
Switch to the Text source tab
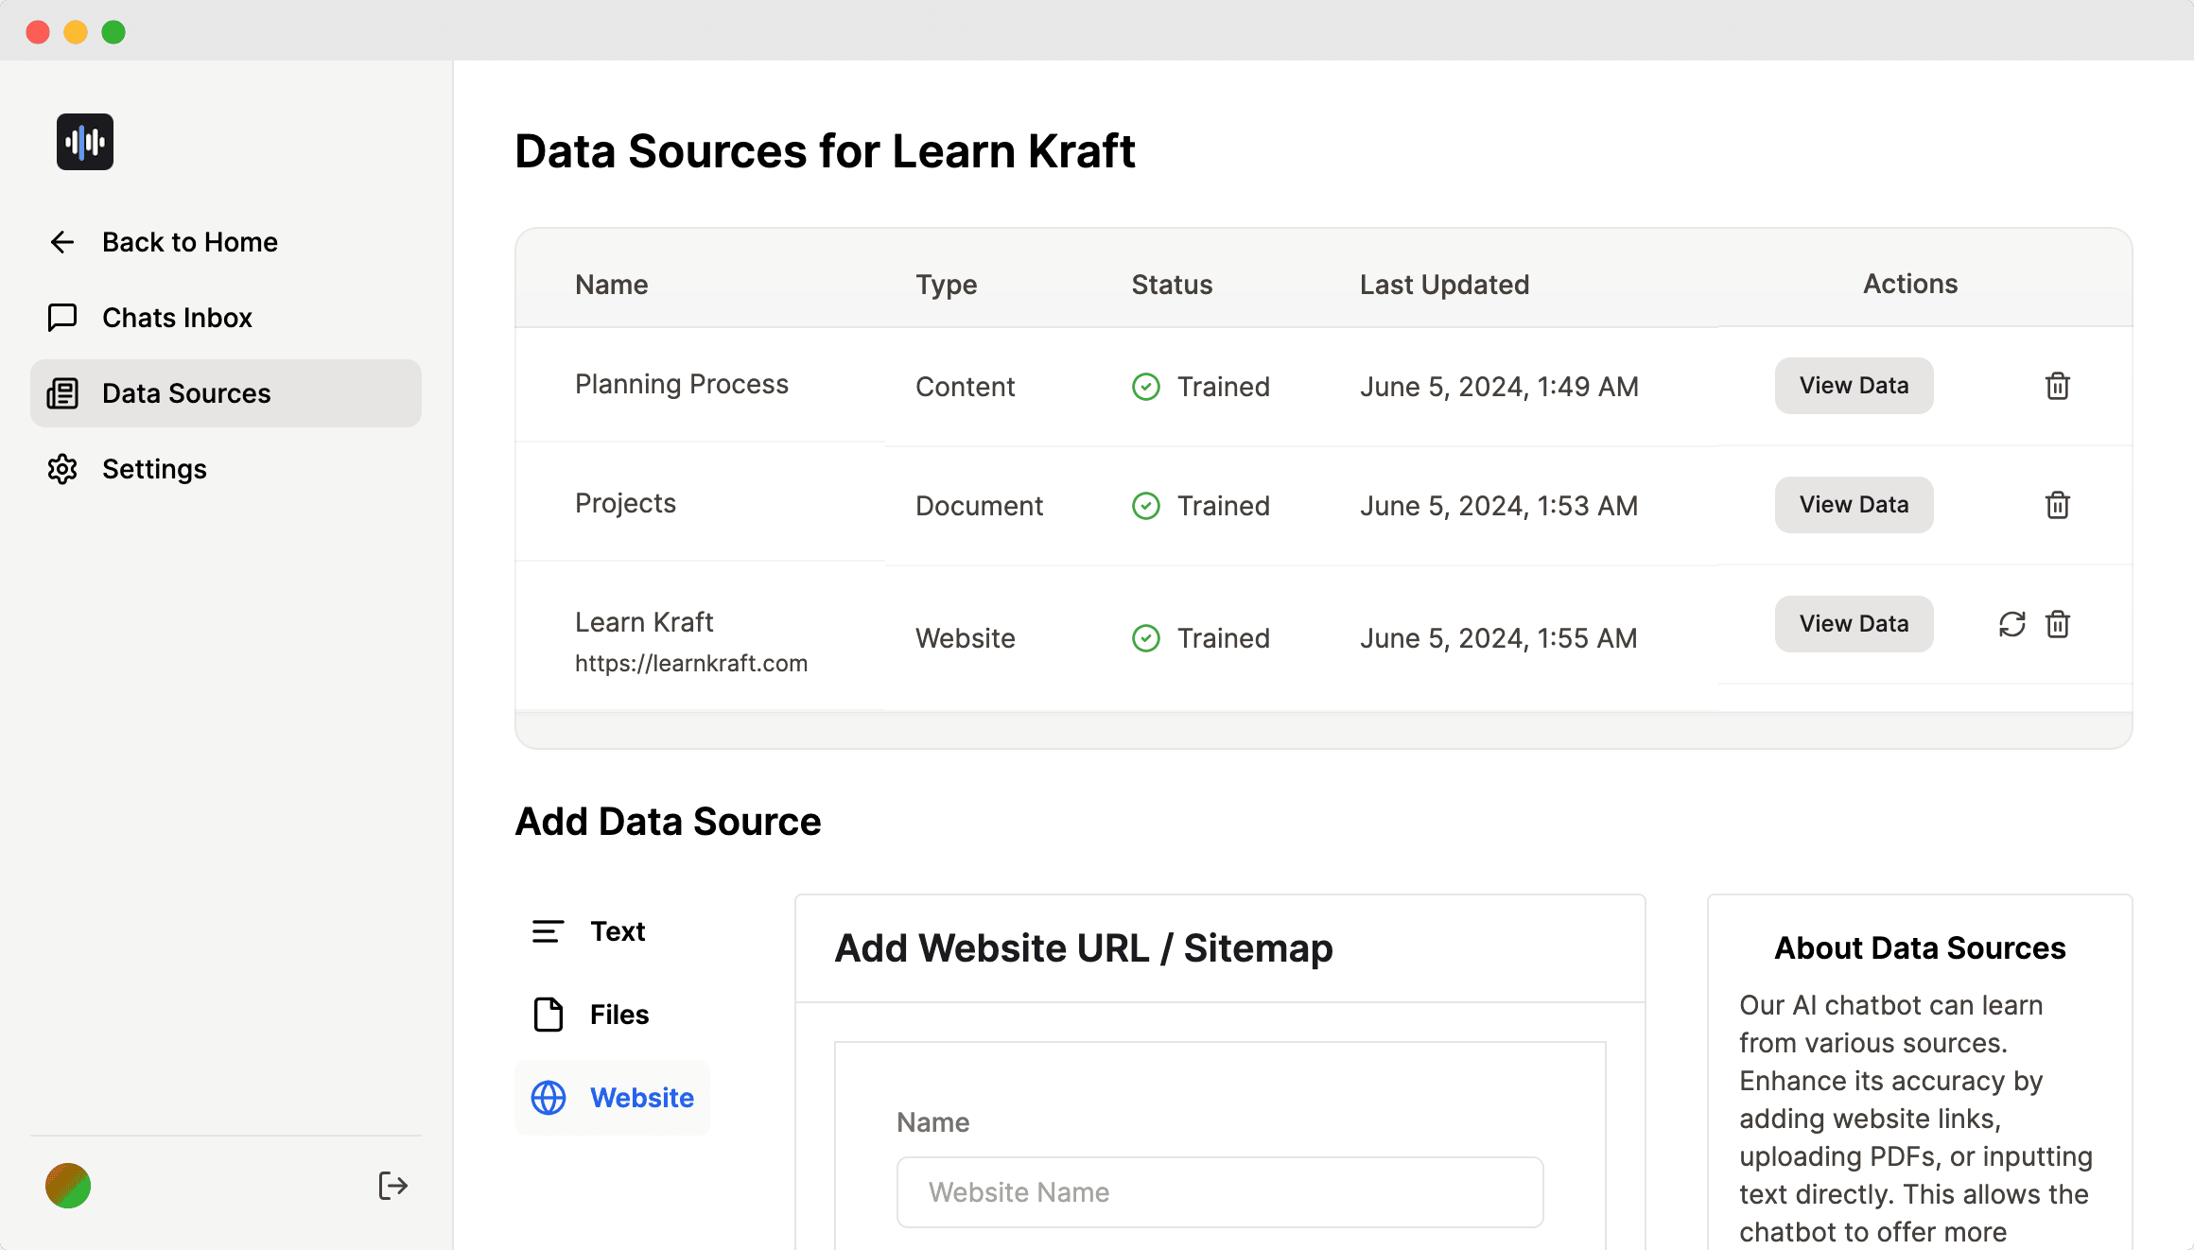[x=612, y=931]
